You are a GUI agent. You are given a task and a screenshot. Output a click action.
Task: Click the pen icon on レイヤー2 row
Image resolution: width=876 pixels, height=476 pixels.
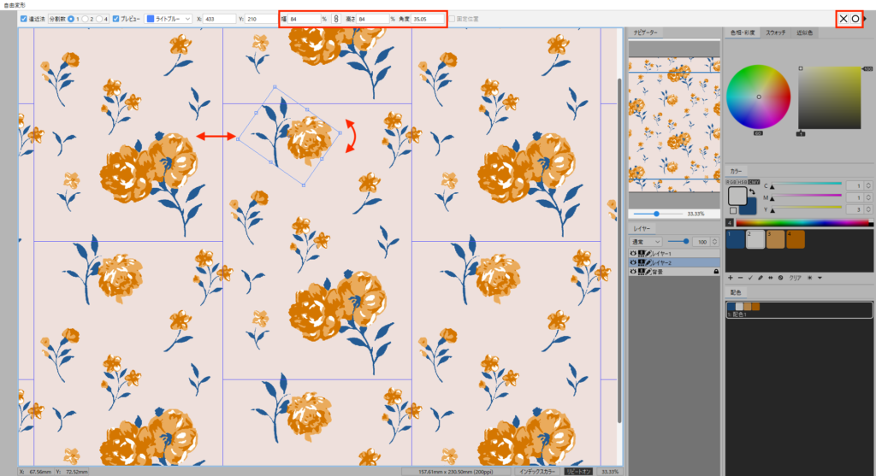click(648, 263)
